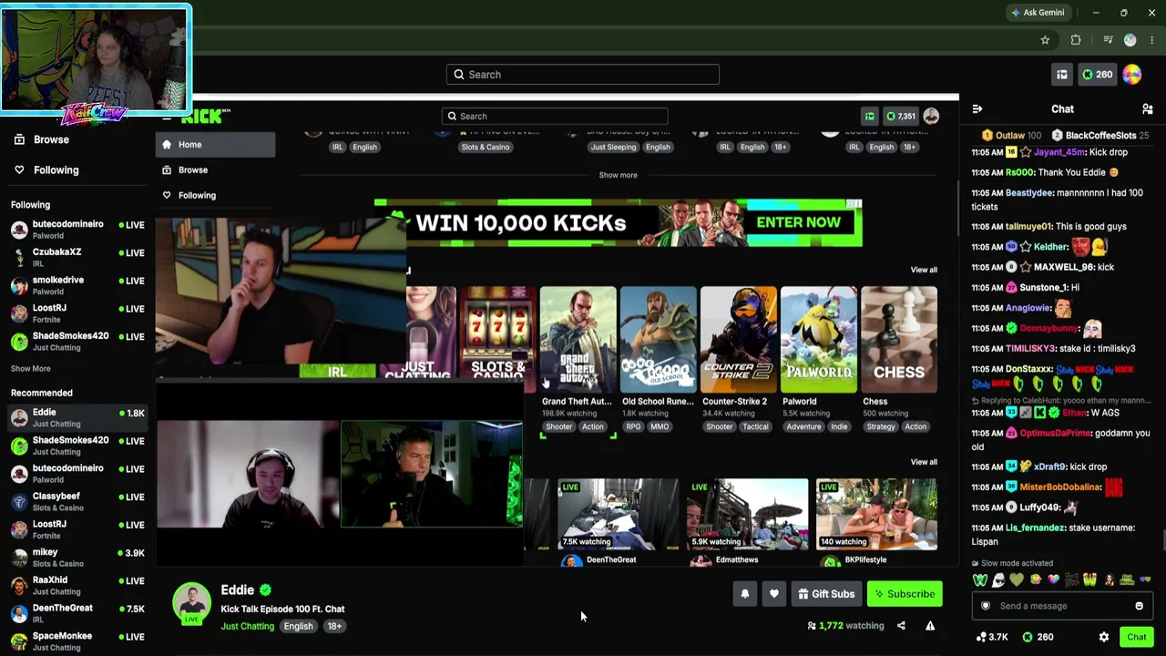
Task: Open Eddie in the Recommended list
Action: pyautogui.click(x=77, y=417)
